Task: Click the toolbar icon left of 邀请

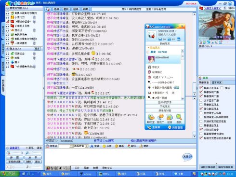Action: (x=48, y=9)
